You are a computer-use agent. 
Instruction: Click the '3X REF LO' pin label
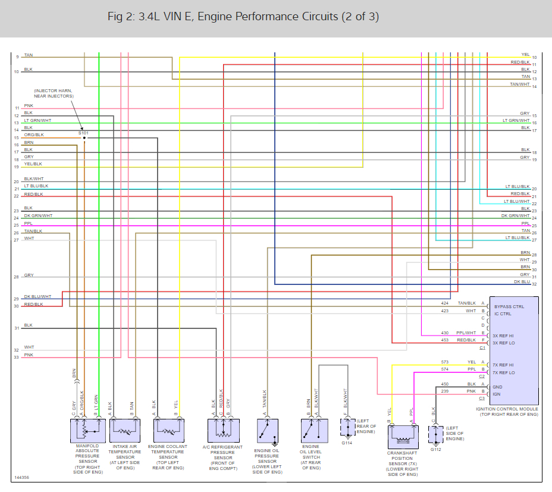(503, 343)
